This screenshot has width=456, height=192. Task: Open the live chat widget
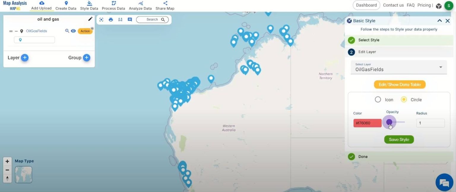444,183
